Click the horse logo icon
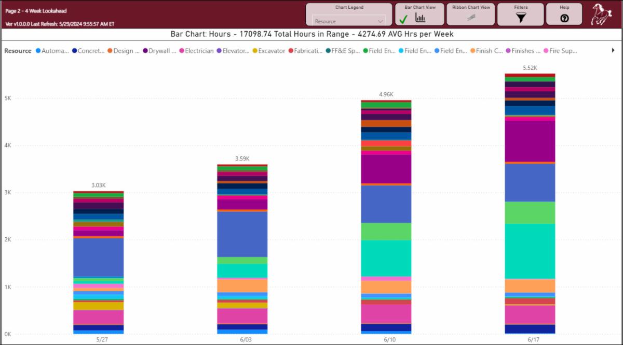Screen dimensions: 623x345 (x=601, y=14)
